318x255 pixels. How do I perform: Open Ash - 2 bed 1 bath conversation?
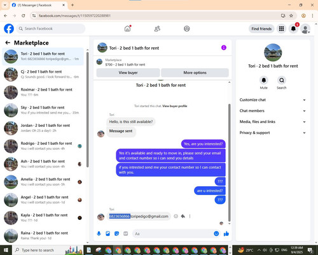tap(43, 164)
